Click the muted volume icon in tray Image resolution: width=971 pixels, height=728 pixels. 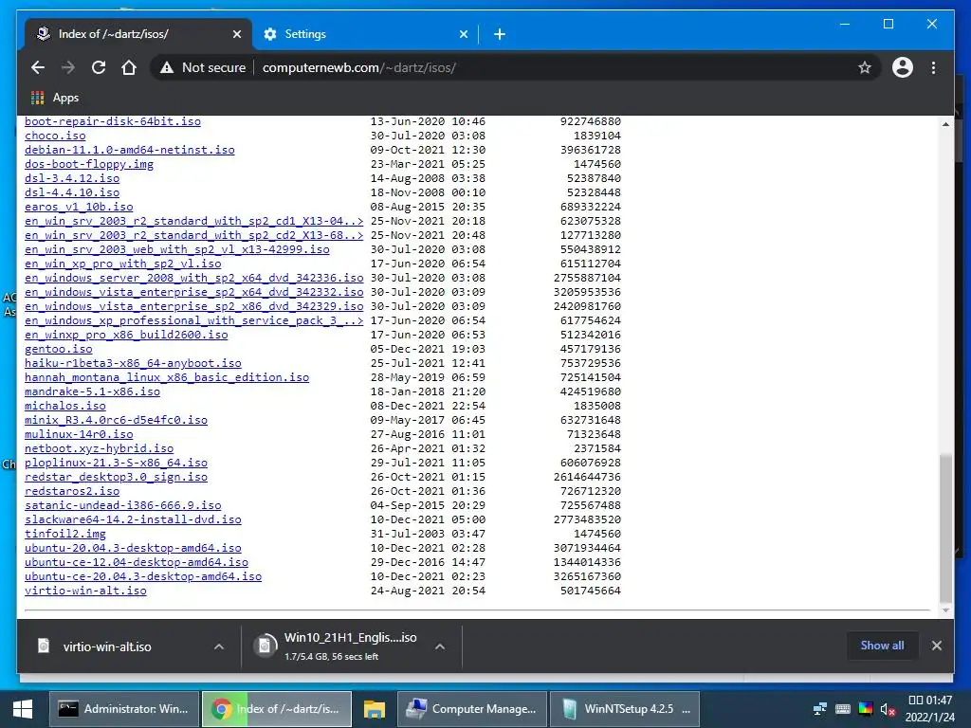[888, 709]
